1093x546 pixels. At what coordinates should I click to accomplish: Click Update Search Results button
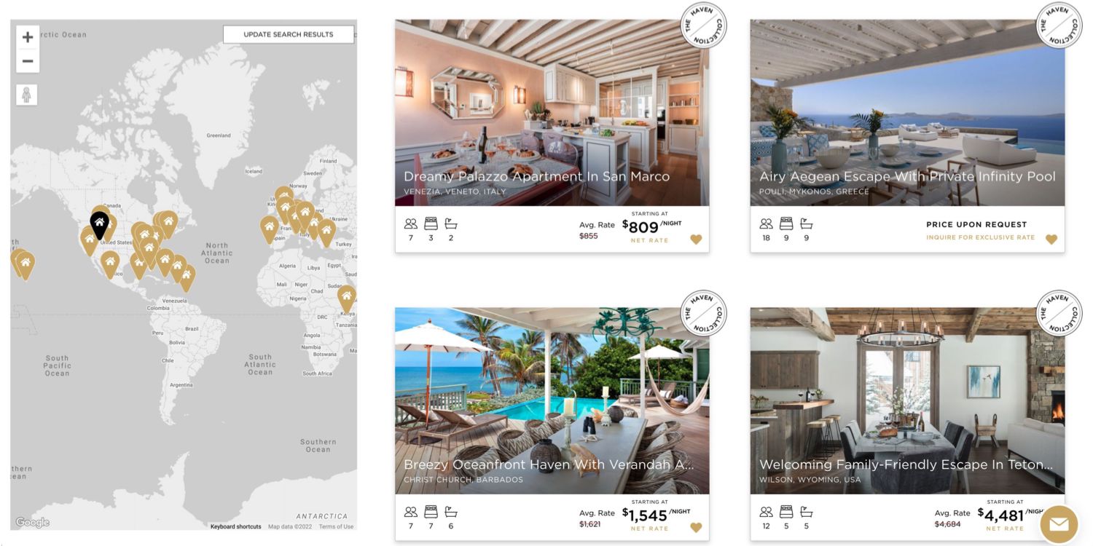pos(289,34)
